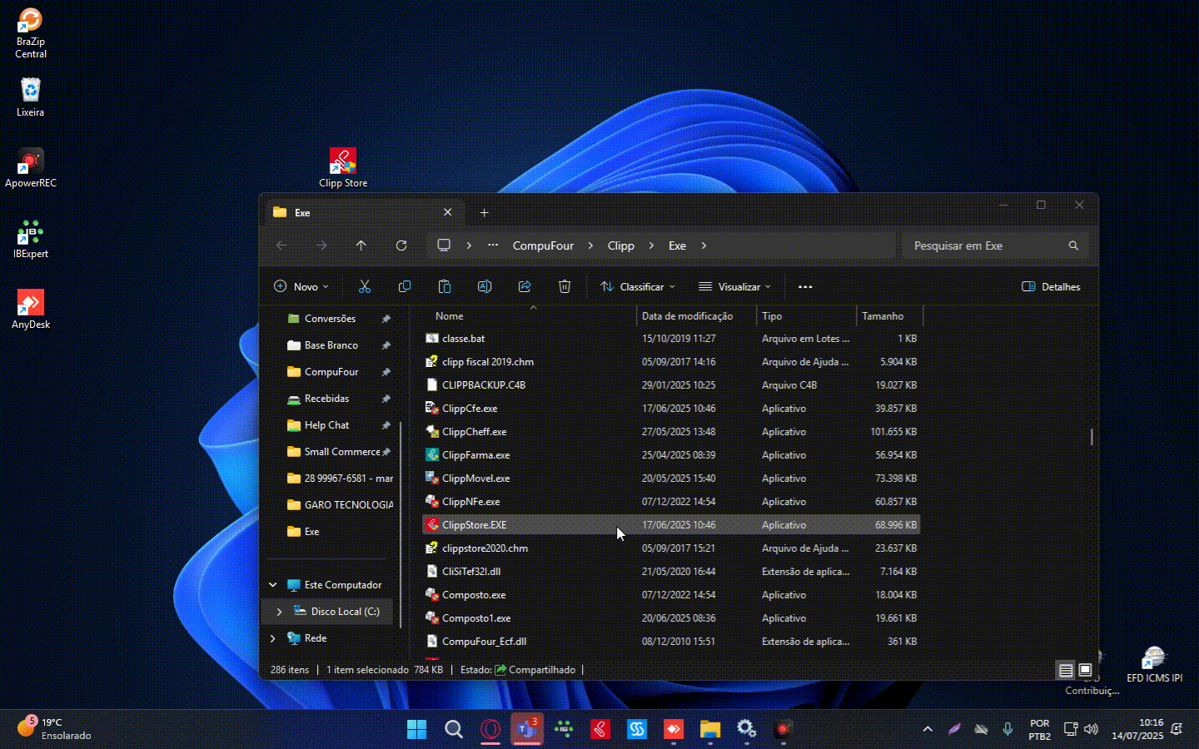
Task: Open the Classificar sort dropdown
Action: (x=638, y=286)
